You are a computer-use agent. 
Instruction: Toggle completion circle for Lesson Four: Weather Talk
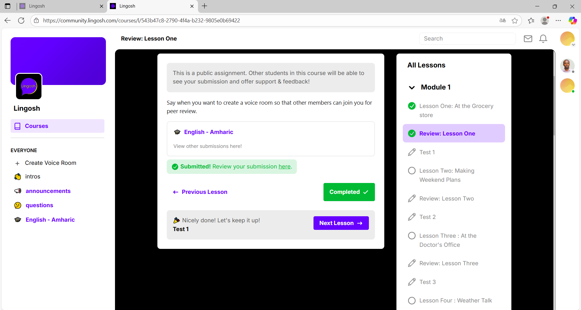click(412, 301)
